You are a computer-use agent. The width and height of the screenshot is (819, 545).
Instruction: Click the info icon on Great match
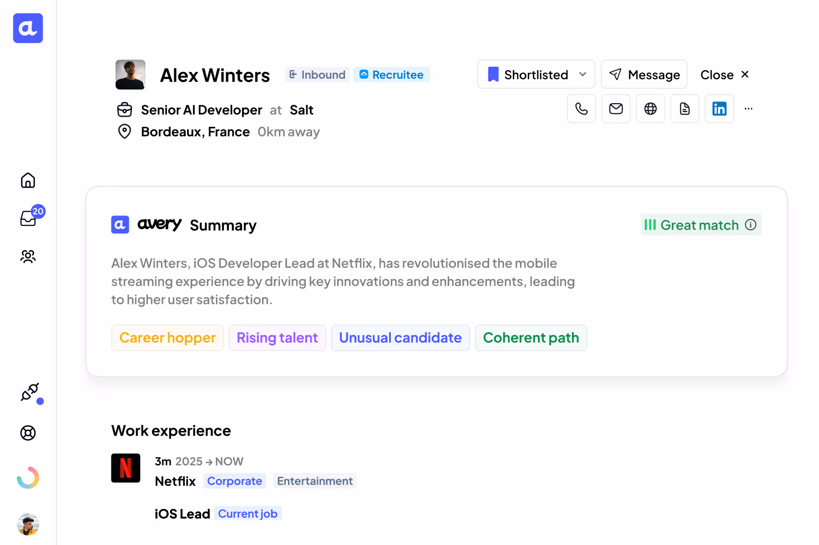point(751,225)
